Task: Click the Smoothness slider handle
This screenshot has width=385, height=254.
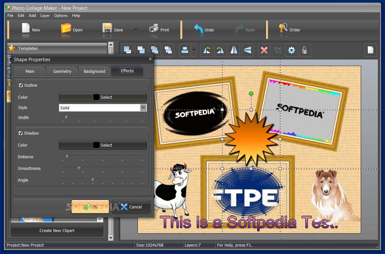Action: (x=79, y=168)
